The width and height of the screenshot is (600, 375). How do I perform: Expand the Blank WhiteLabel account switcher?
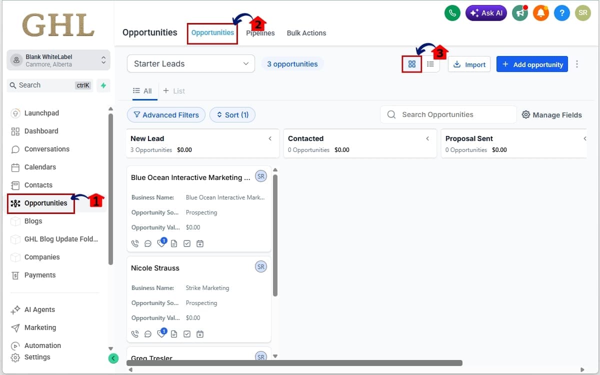pyautogui.click(x=58, y=59)
